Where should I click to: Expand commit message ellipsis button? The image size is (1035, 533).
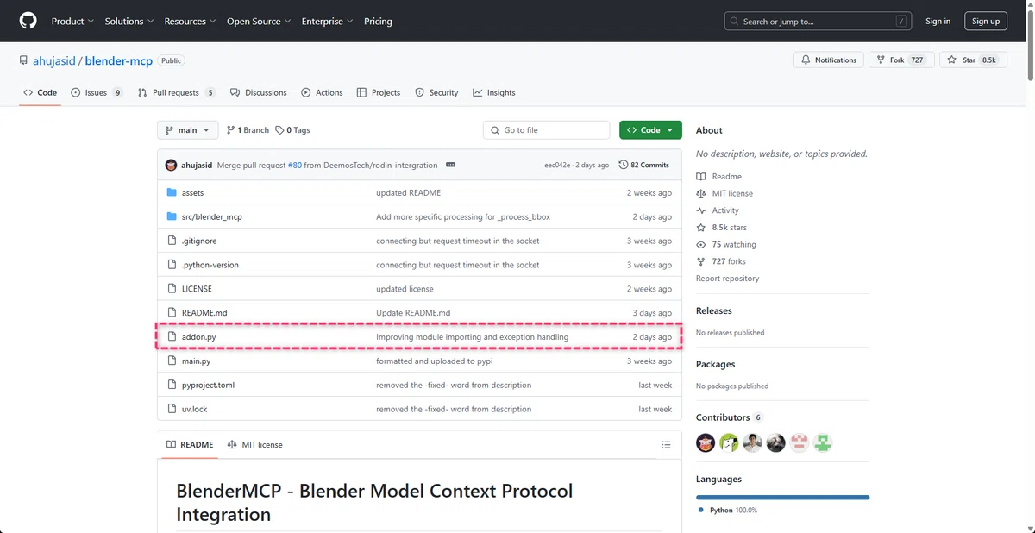click(450, 165)
